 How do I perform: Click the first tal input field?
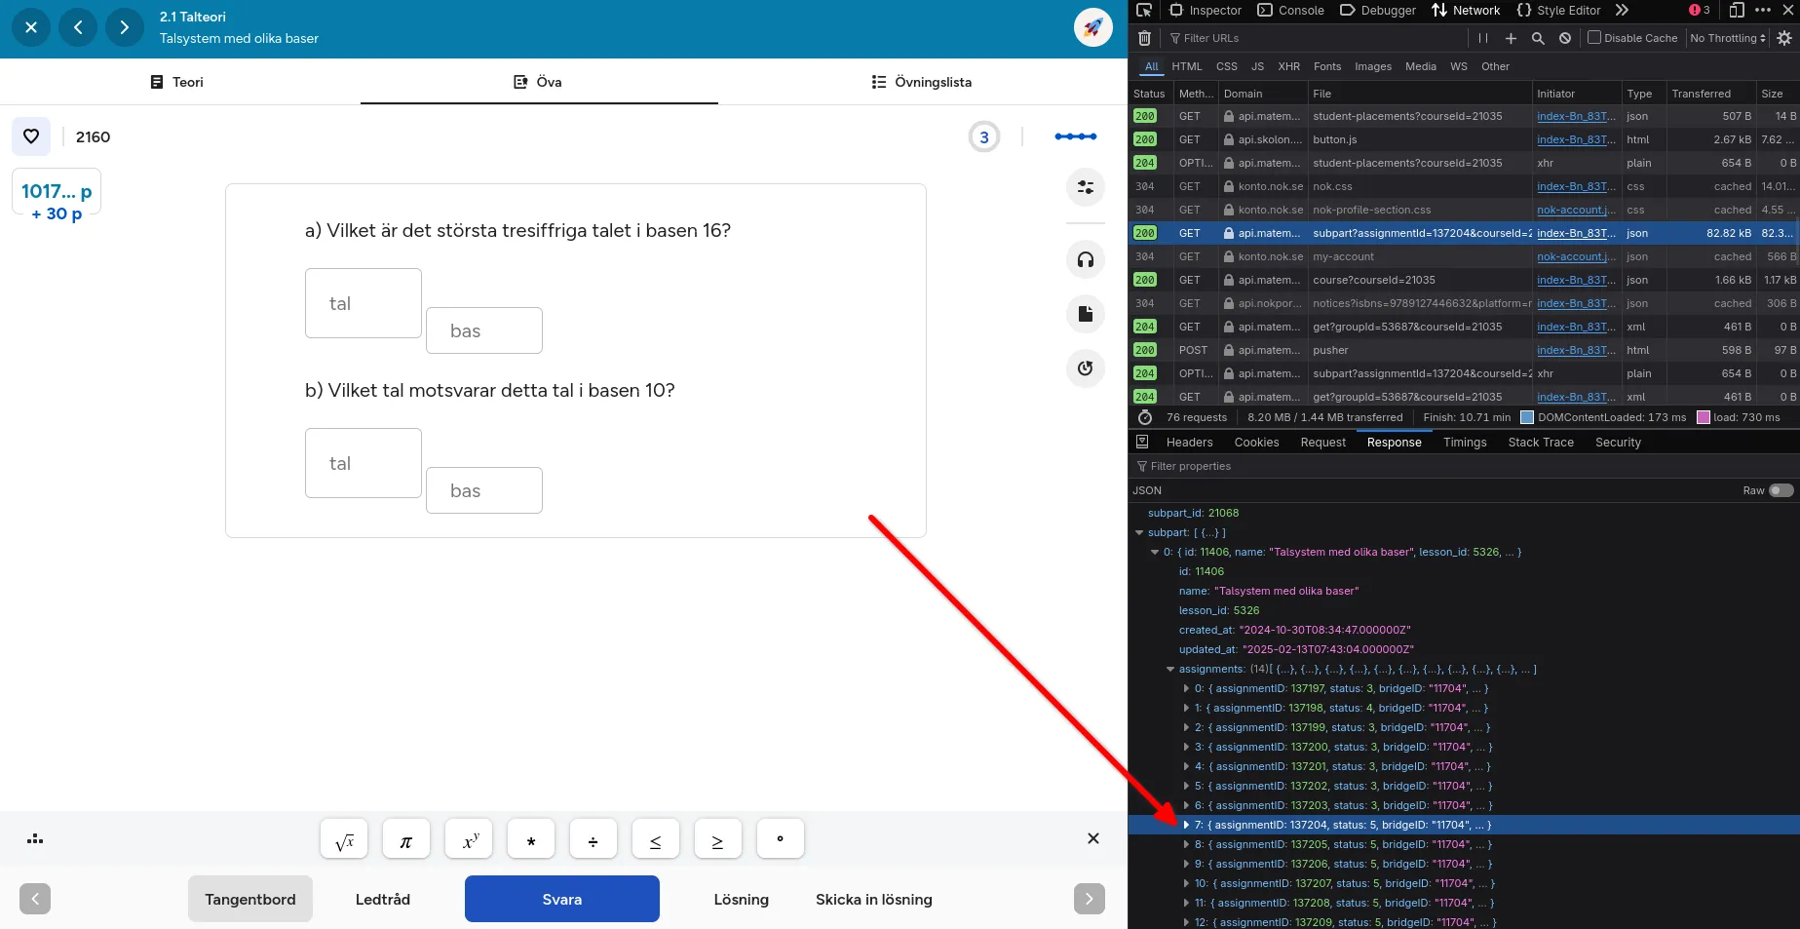point(363,303)
